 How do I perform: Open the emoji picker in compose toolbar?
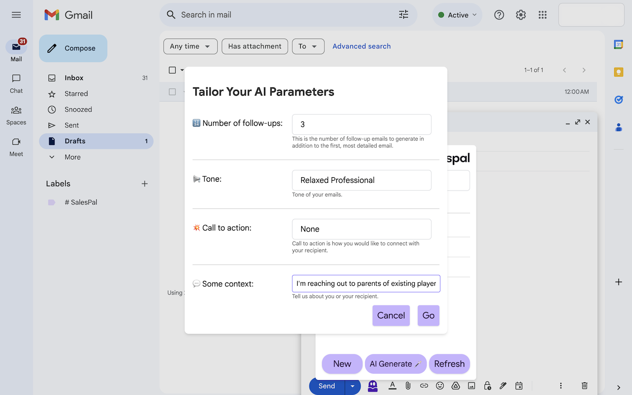(x=440, y=386)
